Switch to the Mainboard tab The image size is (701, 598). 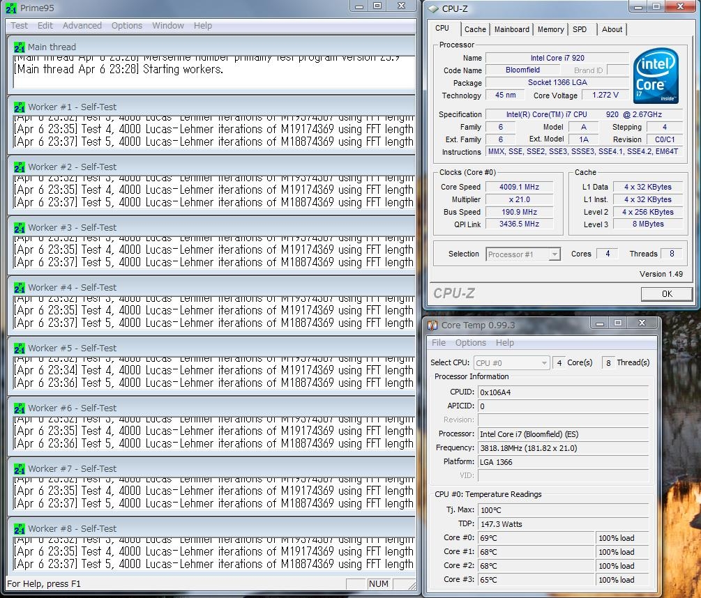point(512,29)
